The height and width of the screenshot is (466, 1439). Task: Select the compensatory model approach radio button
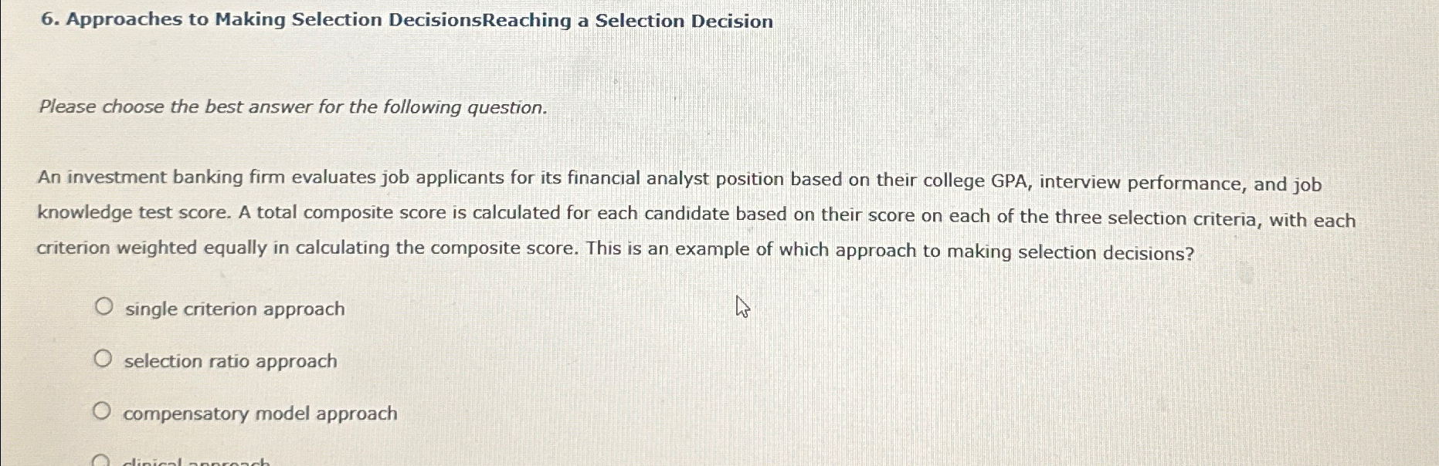105,409
